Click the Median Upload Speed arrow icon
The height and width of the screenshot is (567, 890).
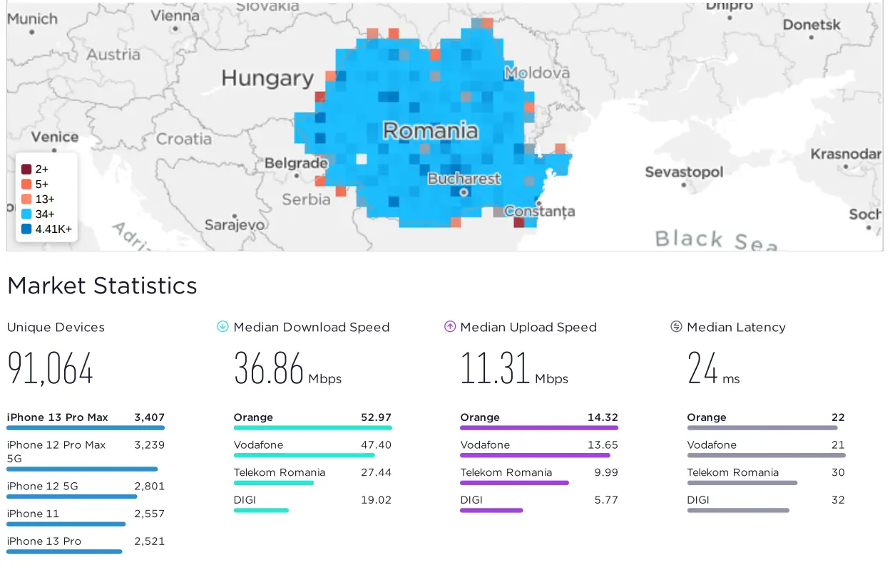click(x=449, y=327)
